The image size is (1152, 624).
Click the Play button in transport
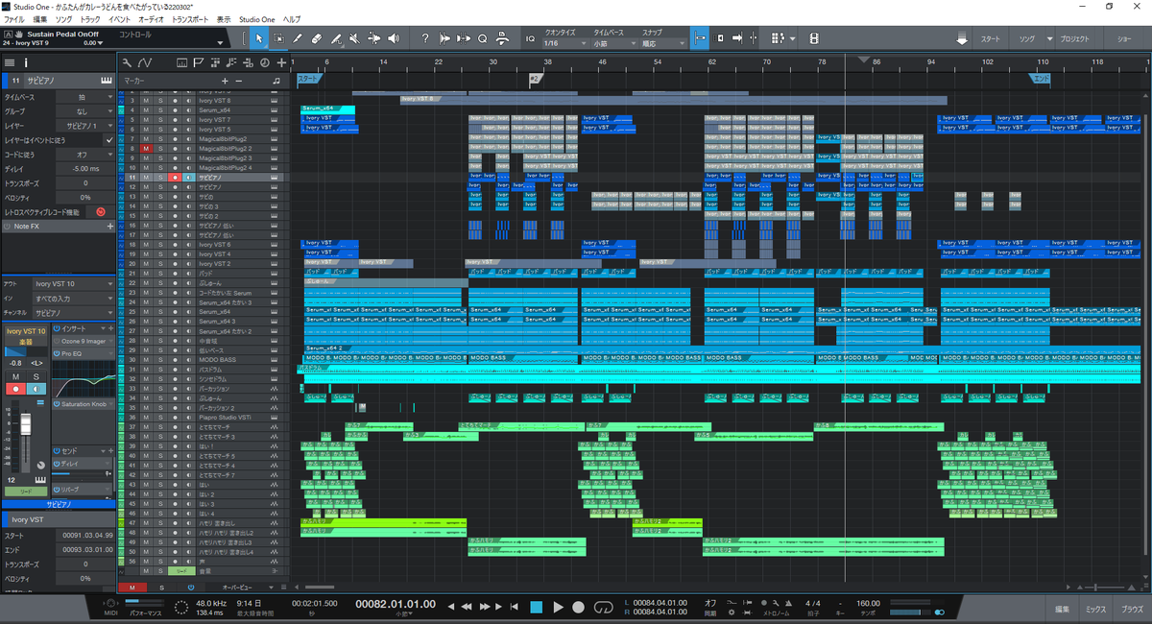(x=558, y=607)
